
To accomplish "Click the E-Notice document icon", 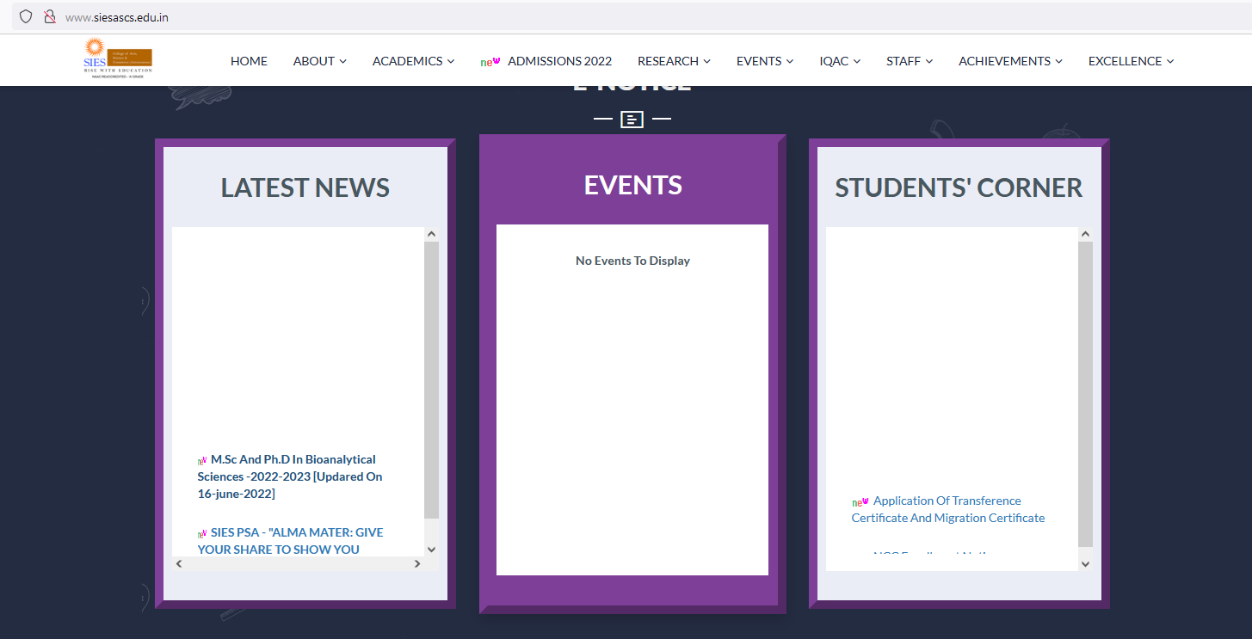I will [x=632, y=119].
